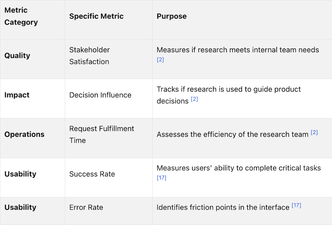Click the 'Metric Category' column header

(x=21, y=16)
